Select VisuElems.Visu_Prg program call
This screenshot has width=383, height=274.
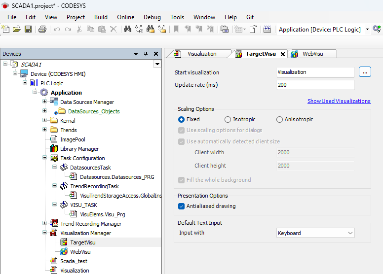pyautogui.click(x=103, y=214)
